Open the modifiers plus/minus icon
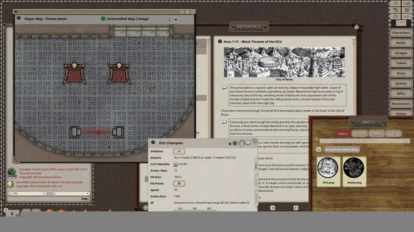 pos(407,16)
